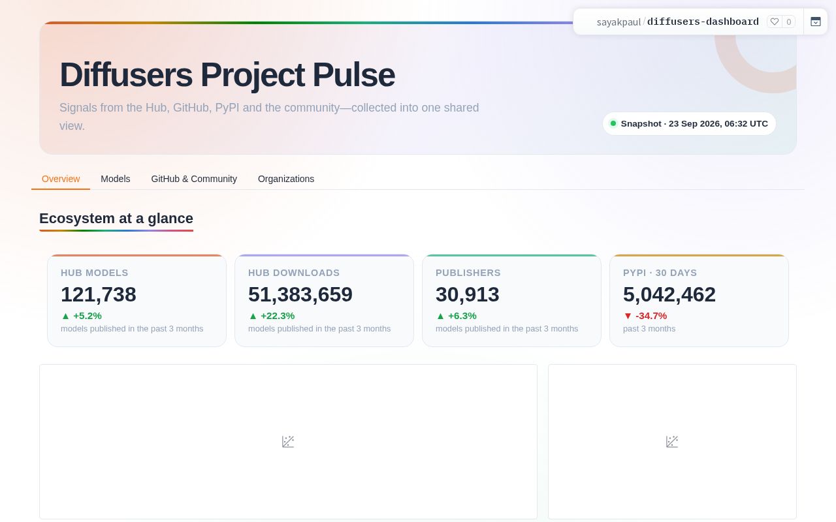Open the diffusers-dashboard space link
The image size is (836, 522).
pos(703,22)
